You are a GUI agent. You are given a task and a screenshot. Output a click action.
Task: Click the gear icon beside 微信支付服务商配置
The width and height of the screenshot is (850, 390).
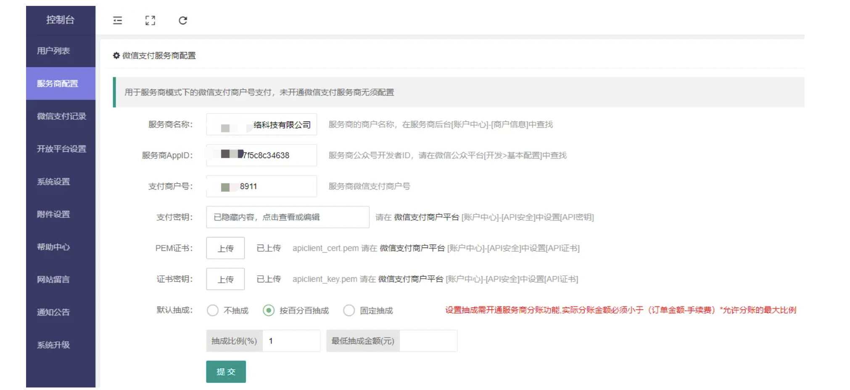[116, 55]
